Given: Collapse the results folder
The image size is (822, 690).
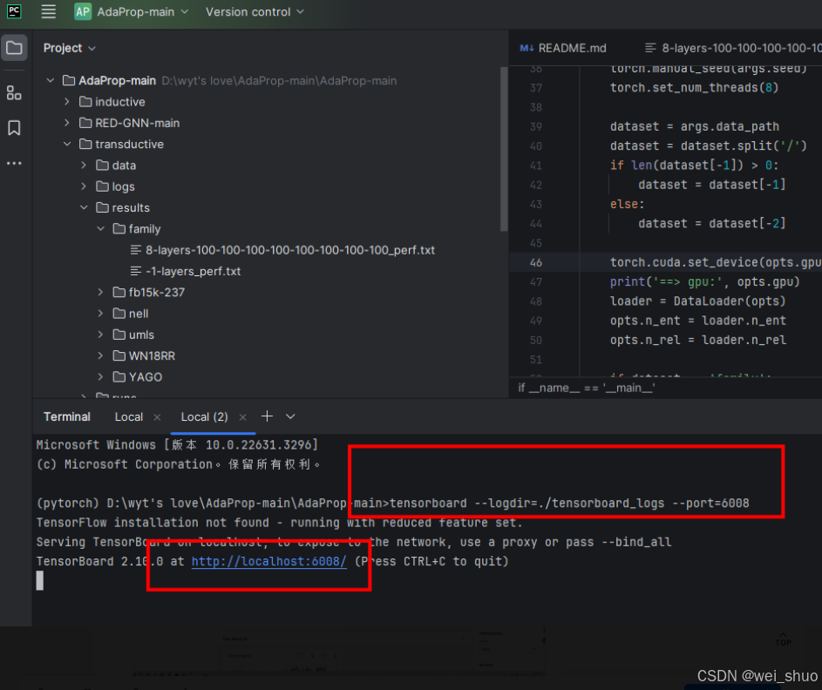Looking at the screenshot, I should (x=84, y=208).
